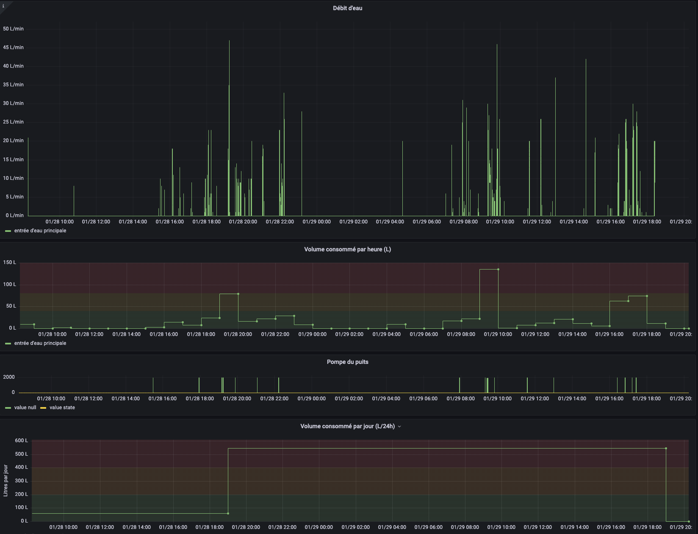Click green swatch next to value null

[8, 408]
